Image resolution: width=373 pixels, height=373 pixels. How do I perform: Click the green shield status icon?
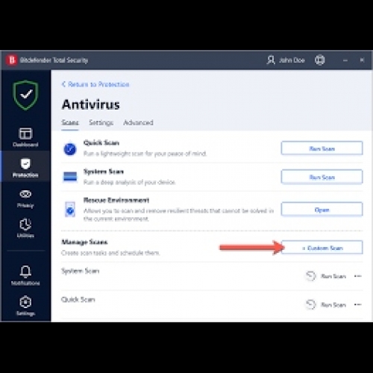[25, 95]
